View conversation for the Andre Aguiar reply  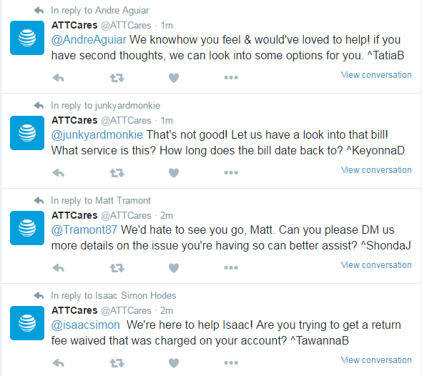pos(376,75)
